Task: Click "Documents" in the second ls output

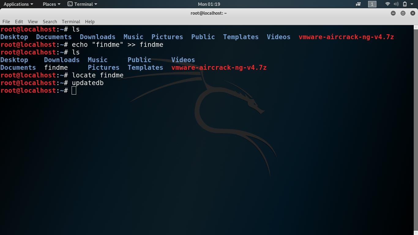Action: click(x=18, y=68)
